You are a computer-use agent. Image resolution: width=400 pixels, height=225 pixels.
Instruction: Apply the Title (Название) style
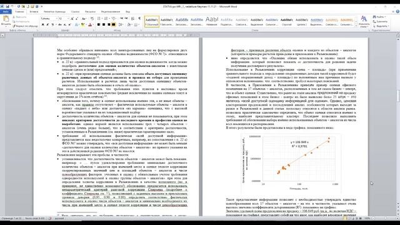coord(212,21)
